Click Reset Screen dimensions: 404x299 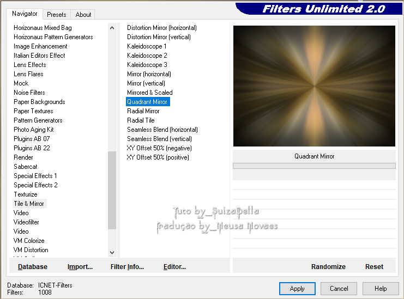click(374, 267)
